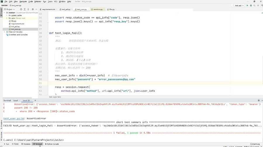Open the Help menu
The width and height of the screenshot is (263, 147).
pyautogui.click(x=69, y=1)
